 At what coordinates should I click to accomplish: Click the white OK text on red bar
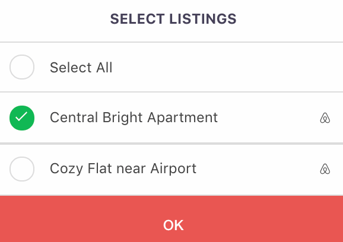(173, 225)
